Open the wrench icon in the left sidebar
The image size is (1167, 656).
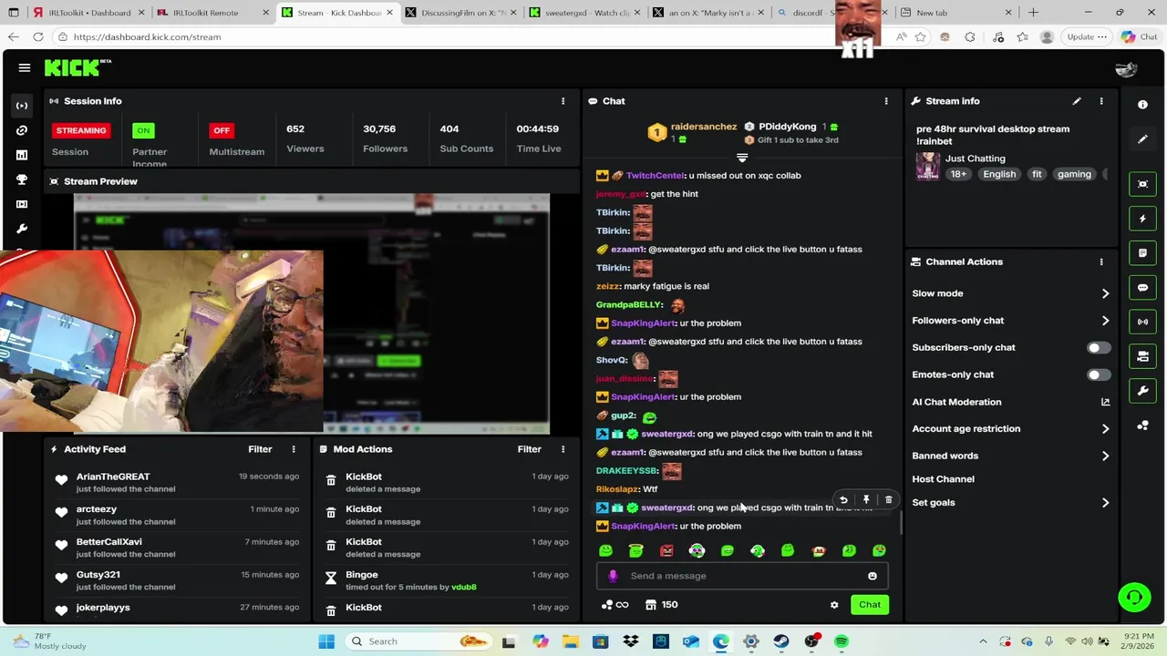pos(22,229)
